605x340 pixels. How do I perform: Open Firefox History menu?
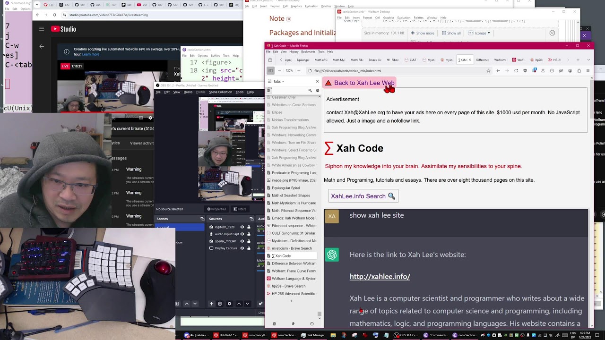point(294,51)
